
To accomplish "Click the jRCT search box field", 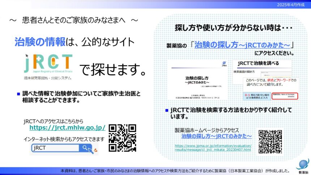I will pyautogui.click(x=55, y=148).
